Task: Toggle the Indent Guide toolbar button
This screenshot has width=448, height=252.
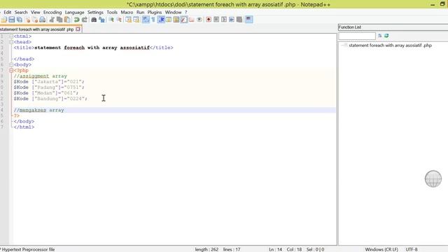Action: [161, 20]
